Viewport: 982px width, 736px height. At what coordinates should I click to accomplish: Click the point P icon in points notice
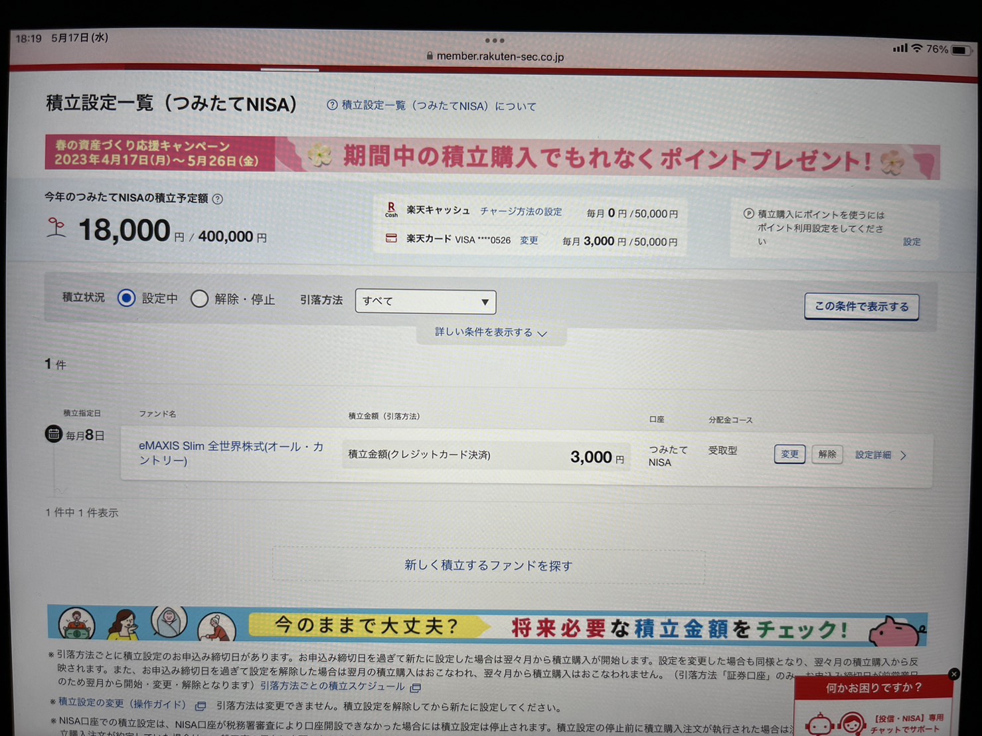click(x=748, y=214)
